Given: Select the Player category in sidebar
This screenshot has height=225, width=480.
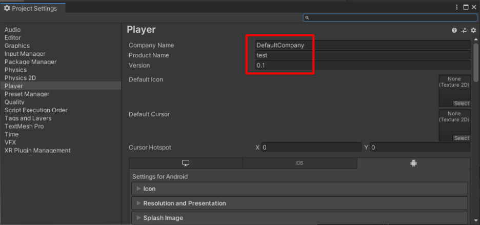Looking at the screenshot, I should pos(61,86).
